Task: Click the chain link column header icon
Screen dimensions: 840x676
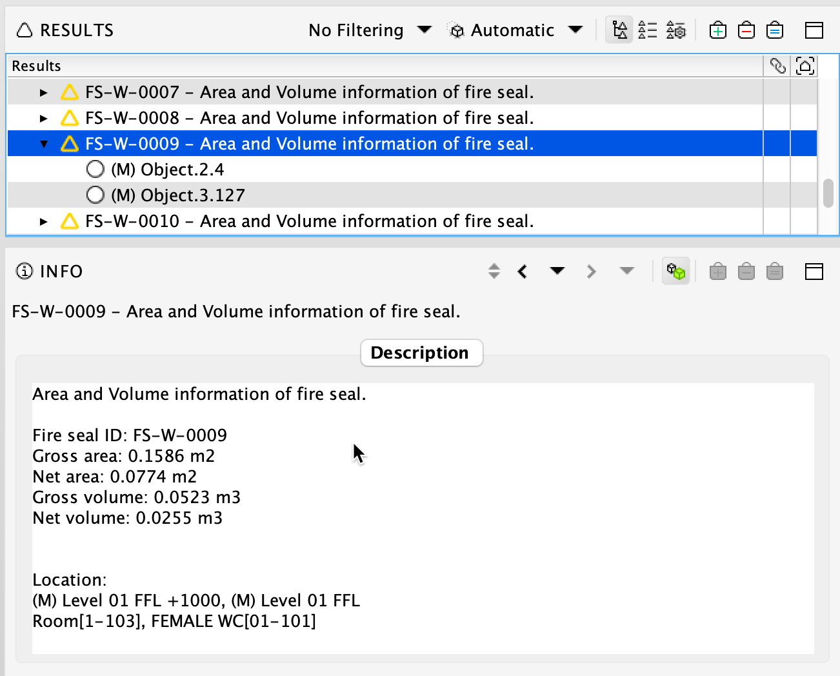Action: coord(777,66)
